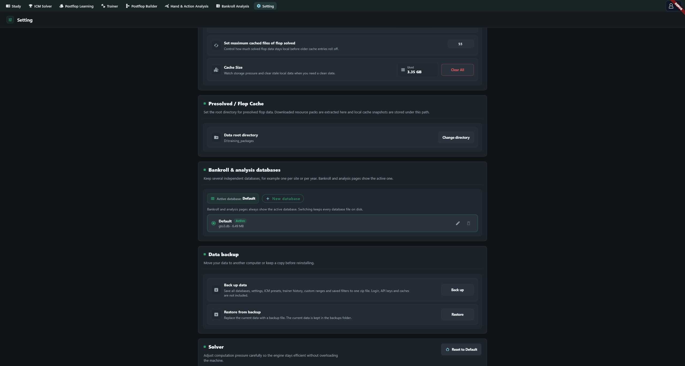Reset Solver settings to Default
Viewport: 685px width, 366px height.
(461, 349)
